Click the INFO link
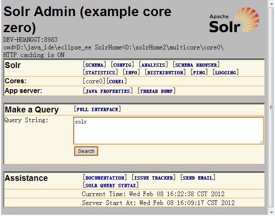Screen dimensions: 275x216 tap(131, 72)
